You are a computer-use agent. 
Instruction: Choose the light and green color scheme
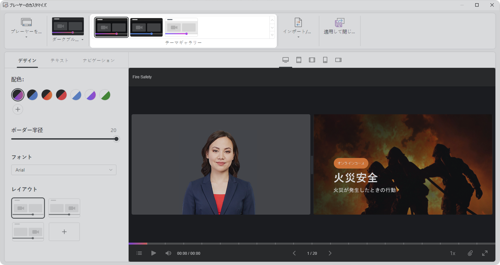click(105, 95)
